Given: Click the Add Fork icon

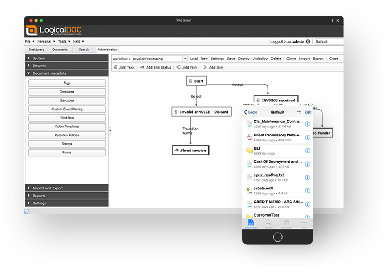Looking at the screenshot, I should click(179, 67).
